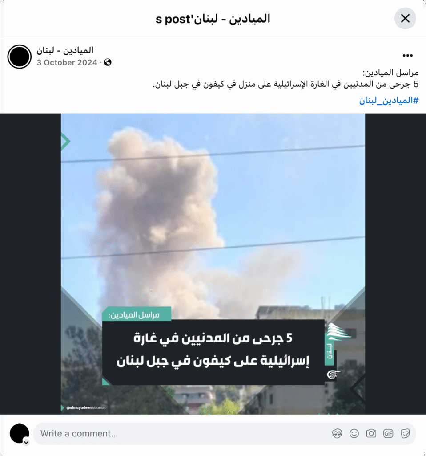Screen dimensions: 426x456
Task: Click the Arabic headline banner on the image
Action: pos(213,352)
